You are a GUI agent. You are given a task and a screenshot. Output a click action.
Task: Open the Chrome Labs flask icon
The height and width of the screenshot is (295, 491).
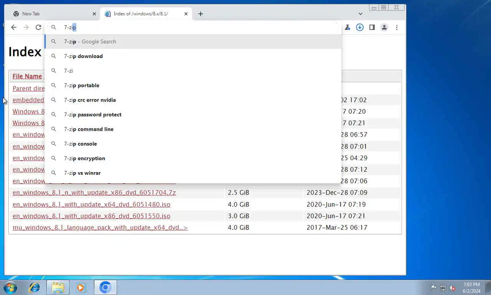[x=348, y=27]
